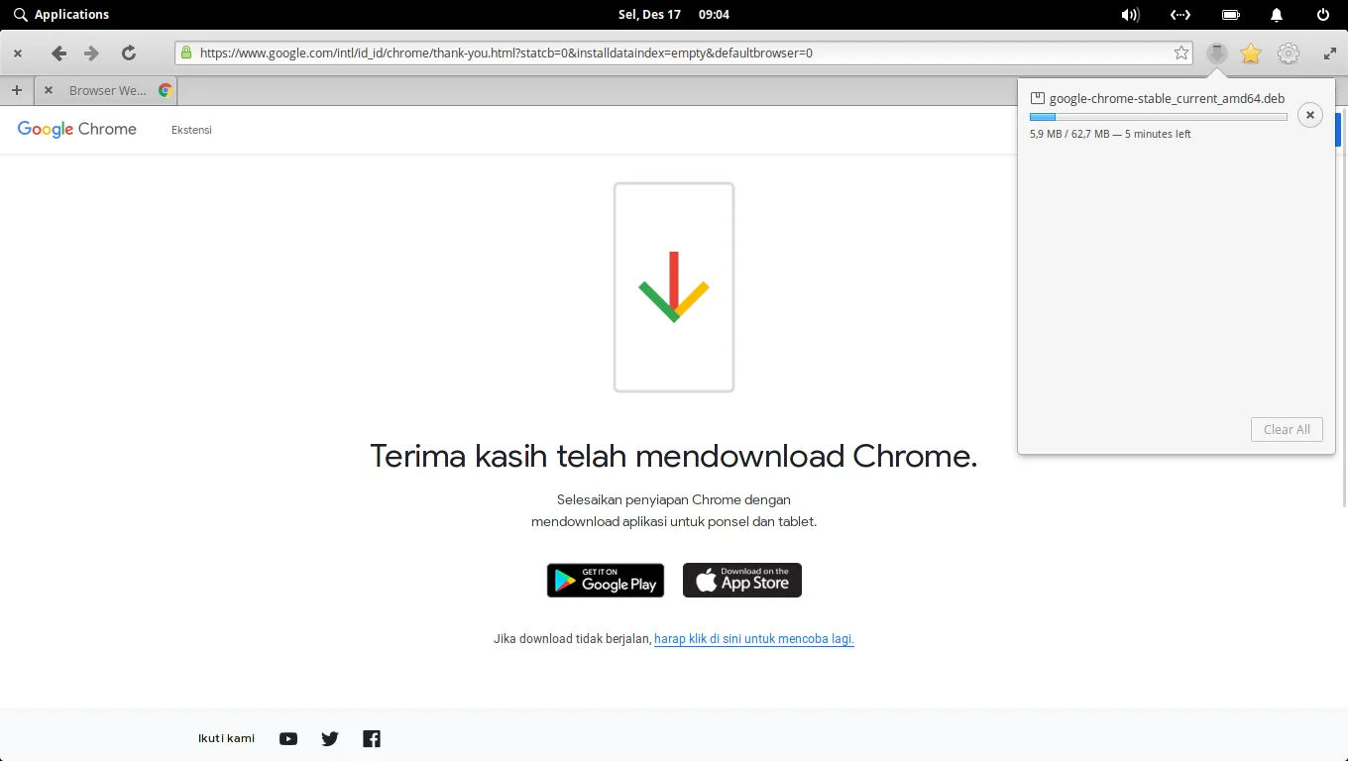Click the google-chrome-stable_current_amd64.deb filename
Screen dimensions: 1348x761
point(1167,98)
